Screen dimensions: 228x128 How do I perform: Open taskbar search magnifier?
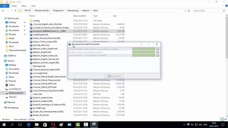point(12,124)
